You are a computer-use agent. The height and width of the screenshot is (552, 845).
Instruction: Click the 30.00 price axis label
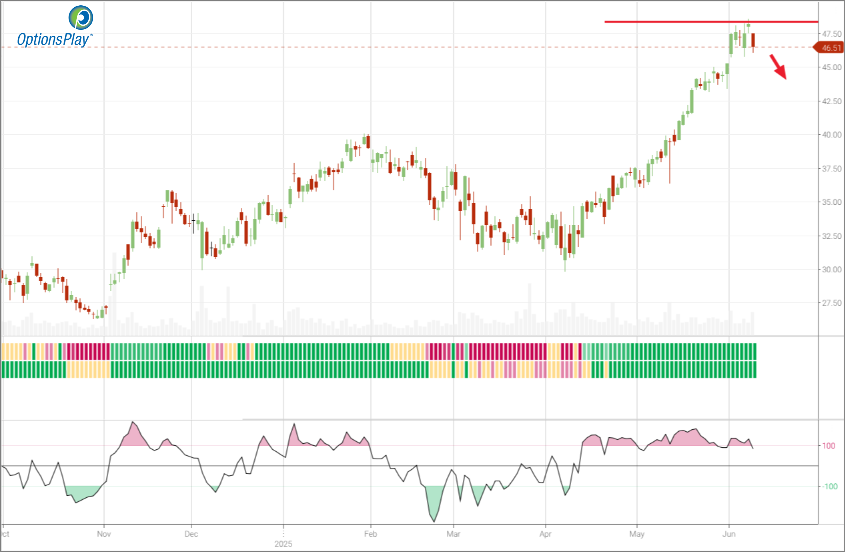pos(832,270)
